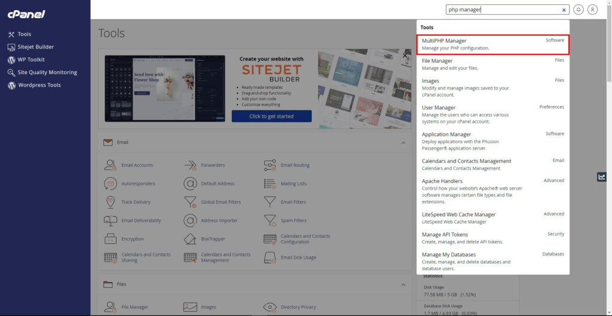Collapse the Files section chevron

click(403, 285)
